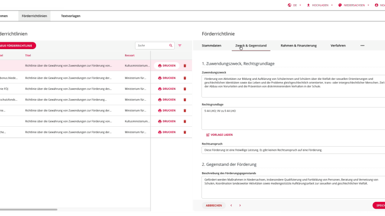The height and width of the screenshot is (216, 385).
Task: Sort by the Ressort column header
Action: click(130, 55)
